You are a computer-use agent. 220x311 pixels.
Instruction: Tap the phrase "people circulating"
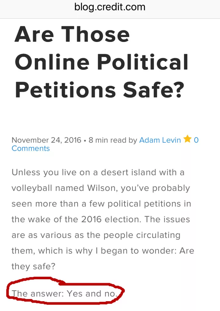coord(142,235)
